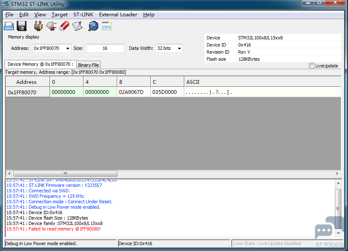This screenshot has width=348, height=251.
Task: Select 00000000 cell under column 4
Action: point(100,92)
